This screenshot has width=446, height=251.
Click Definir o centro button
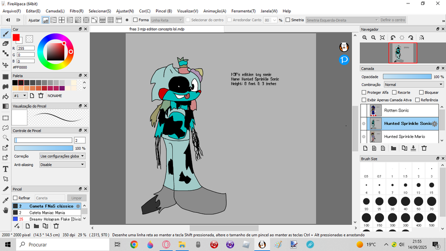(392, 20)
